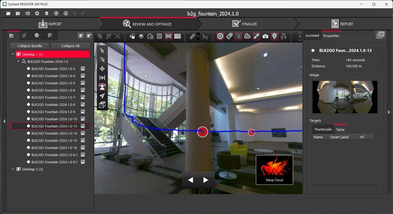Select the measure ruler tool
393x214 pixels.
click(x=192, y=36)
